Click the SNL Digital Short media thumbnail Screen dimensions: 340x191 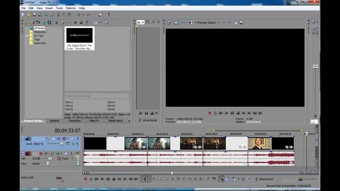79,36
